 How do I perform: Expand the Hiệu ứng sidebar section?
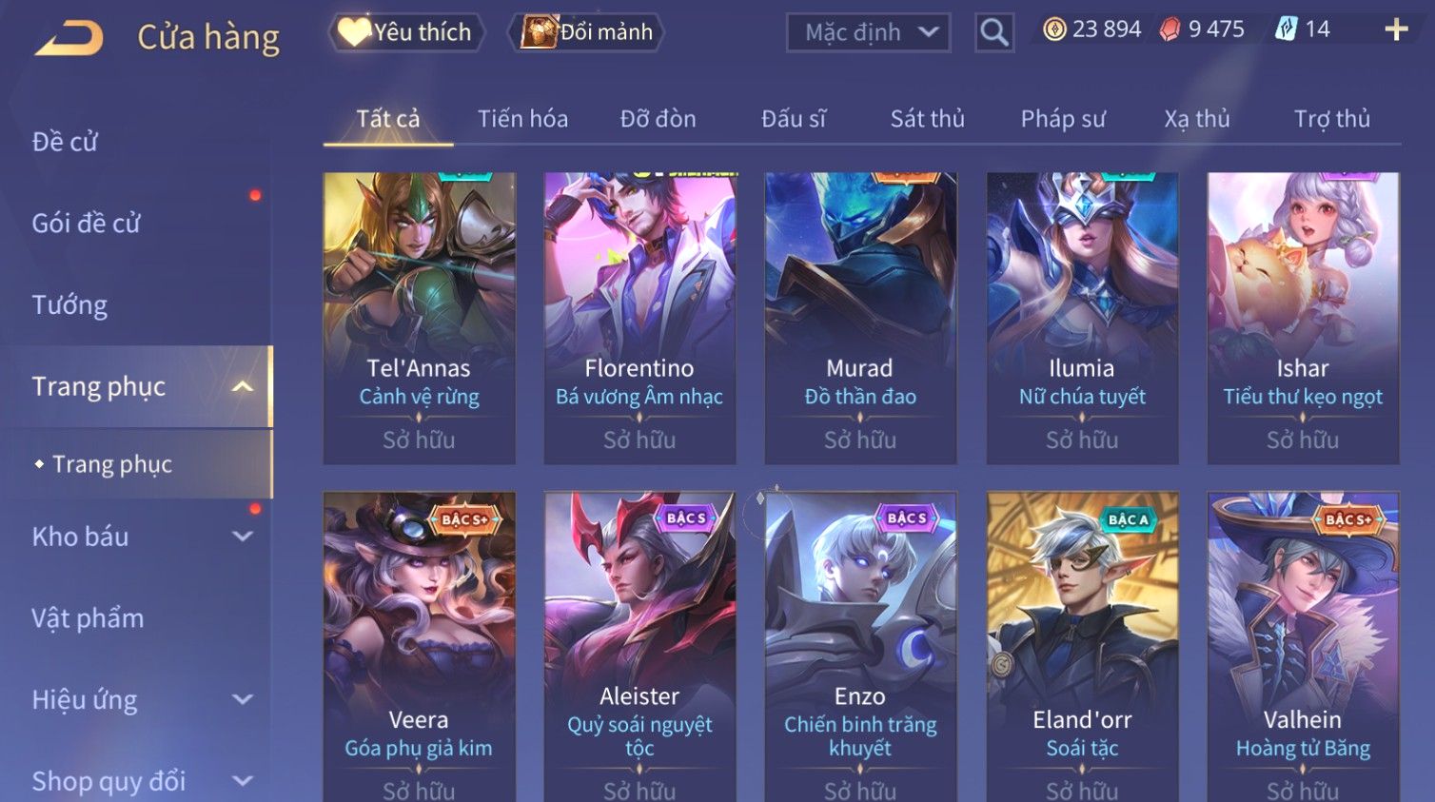point(243,700)
